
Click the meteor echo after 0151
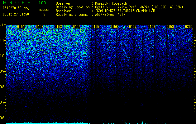tap(26, 106)
